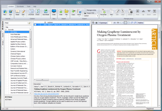Click the UnCheck citations icon
The width and height of the screenshot is (162, 111).
[31, 12]
